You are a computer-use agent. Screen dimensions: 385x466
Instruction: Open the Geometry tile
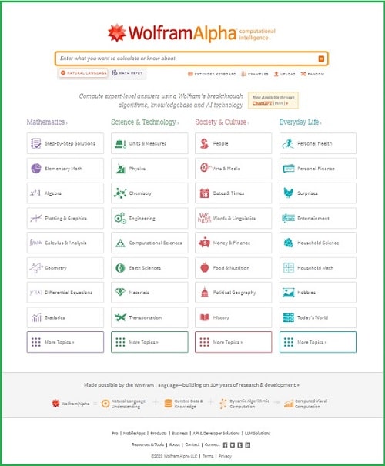coord(65,268)
